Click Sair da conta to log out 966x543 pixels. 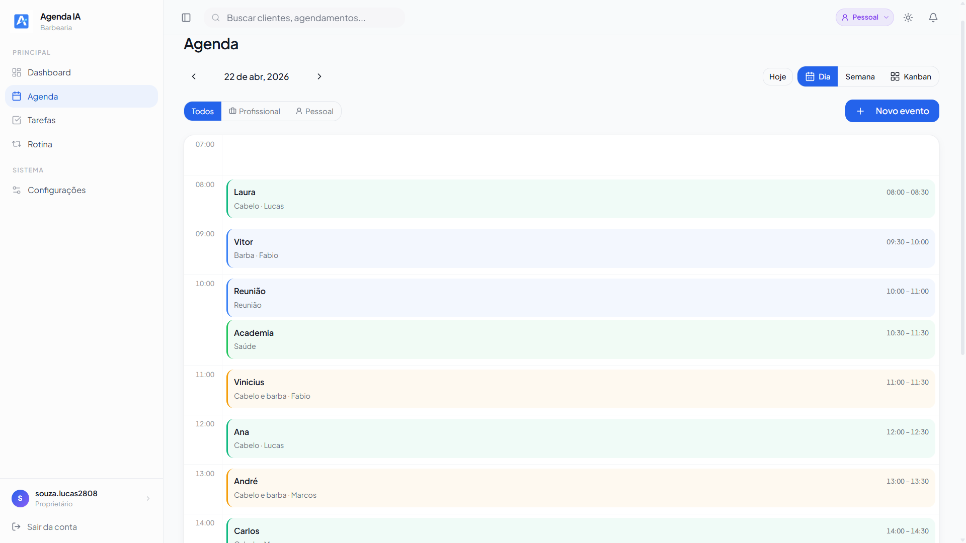52,527
